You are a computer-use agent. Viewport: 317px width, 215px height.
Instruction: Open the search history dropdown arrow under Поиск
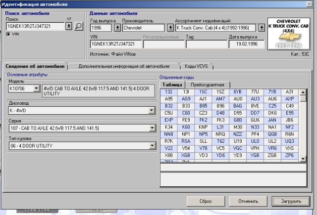coord(69,26)
